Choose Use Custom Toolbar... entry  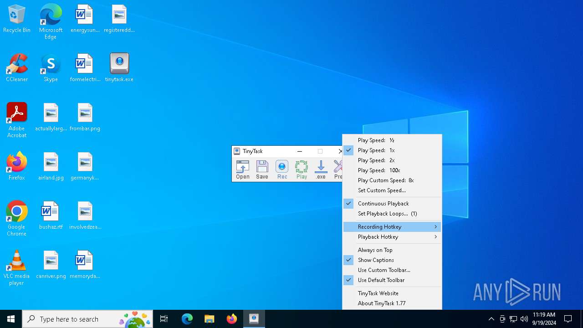[x=392, y=270]
